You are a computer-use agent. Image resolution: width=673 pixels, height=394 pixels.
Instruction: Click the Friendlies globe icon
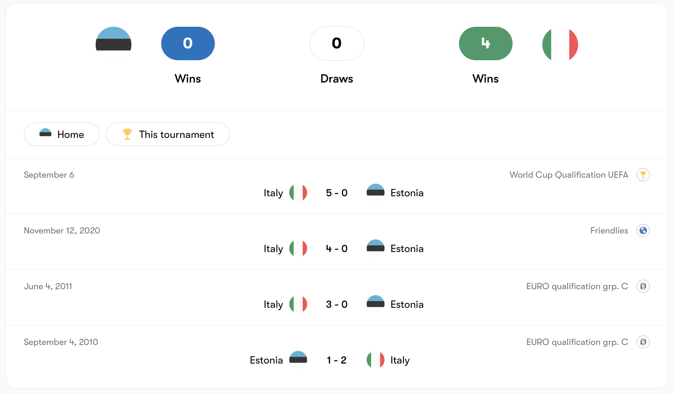[x=643, y=230]
